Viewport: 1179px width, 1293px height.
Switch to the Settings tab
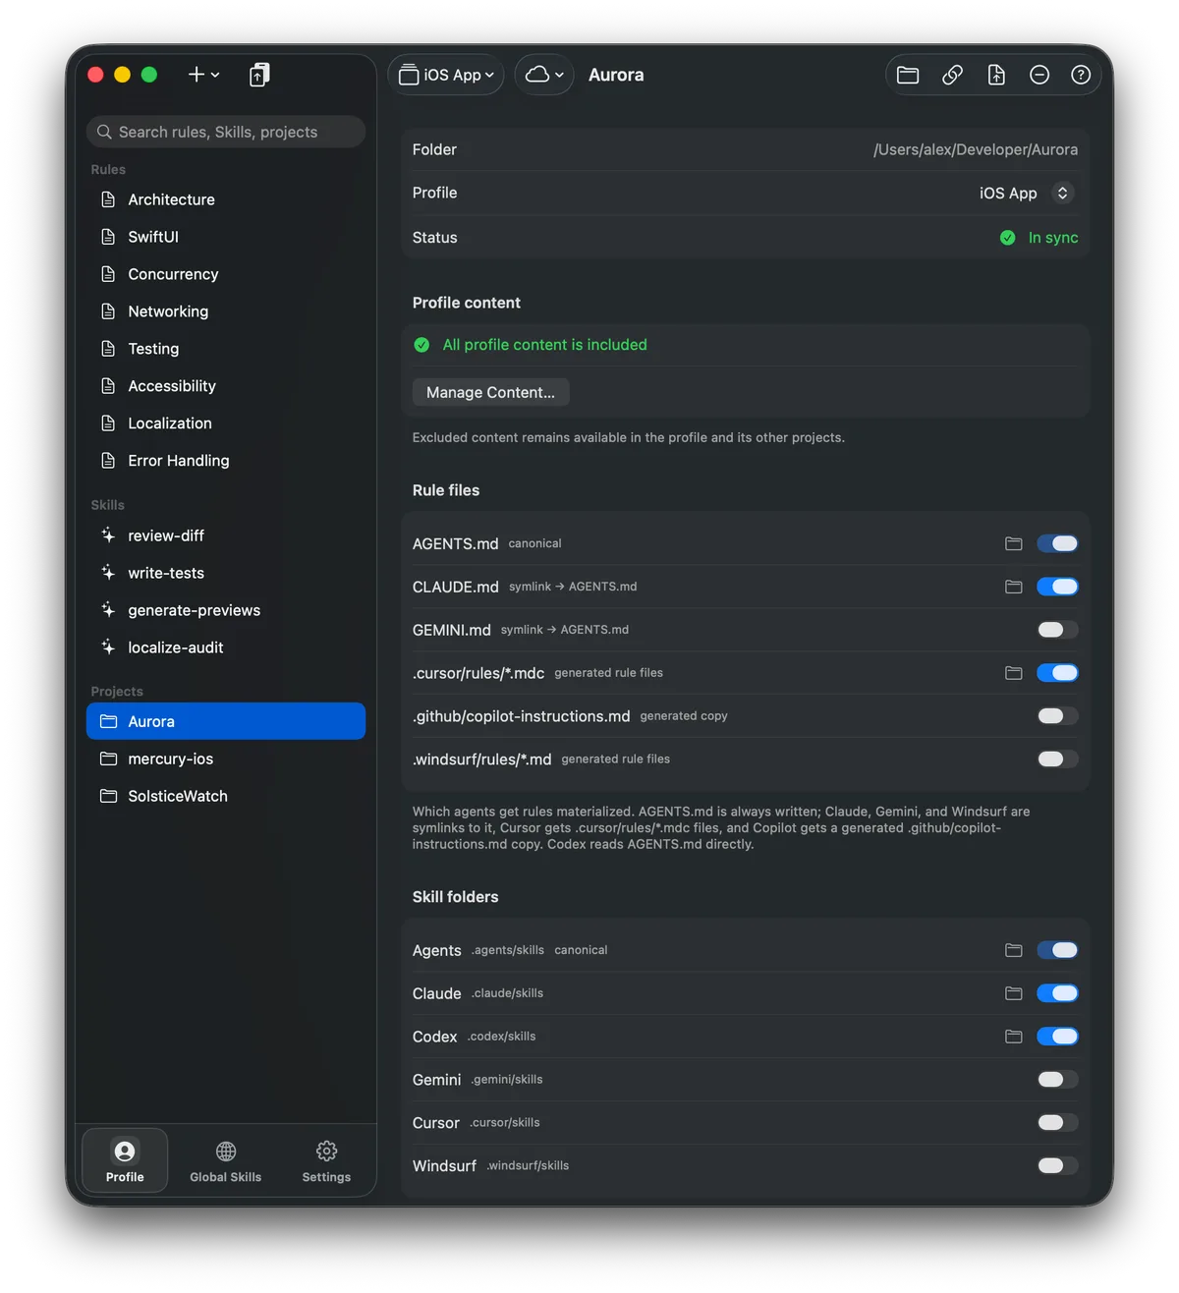(326, 1161)
